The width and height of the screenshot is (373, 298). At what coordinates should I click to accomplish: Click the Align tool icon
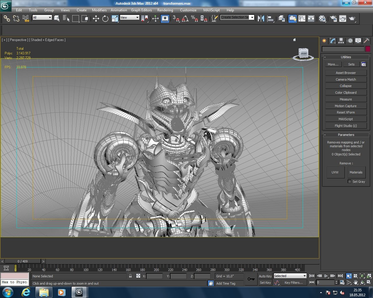tap(270, 19)
